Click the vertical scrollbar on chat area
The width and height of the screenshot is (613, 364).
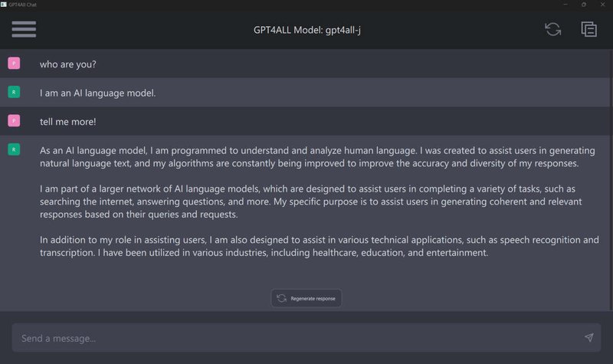[x=611, y=180]
